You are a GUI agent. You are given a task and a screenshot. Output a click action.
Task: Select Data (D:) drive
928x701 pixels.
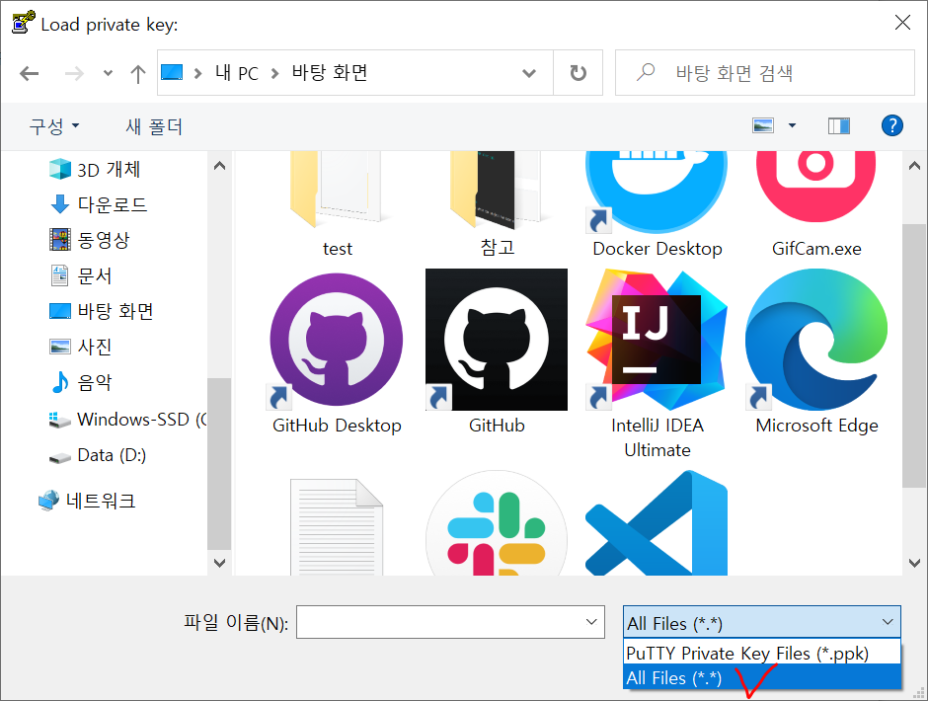[x=98, y=455]
